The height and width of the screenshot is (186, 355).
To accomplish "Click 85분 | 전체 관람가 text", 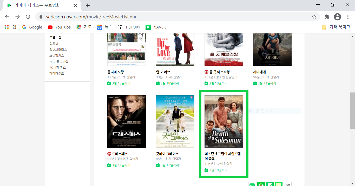I will [168, 159].
